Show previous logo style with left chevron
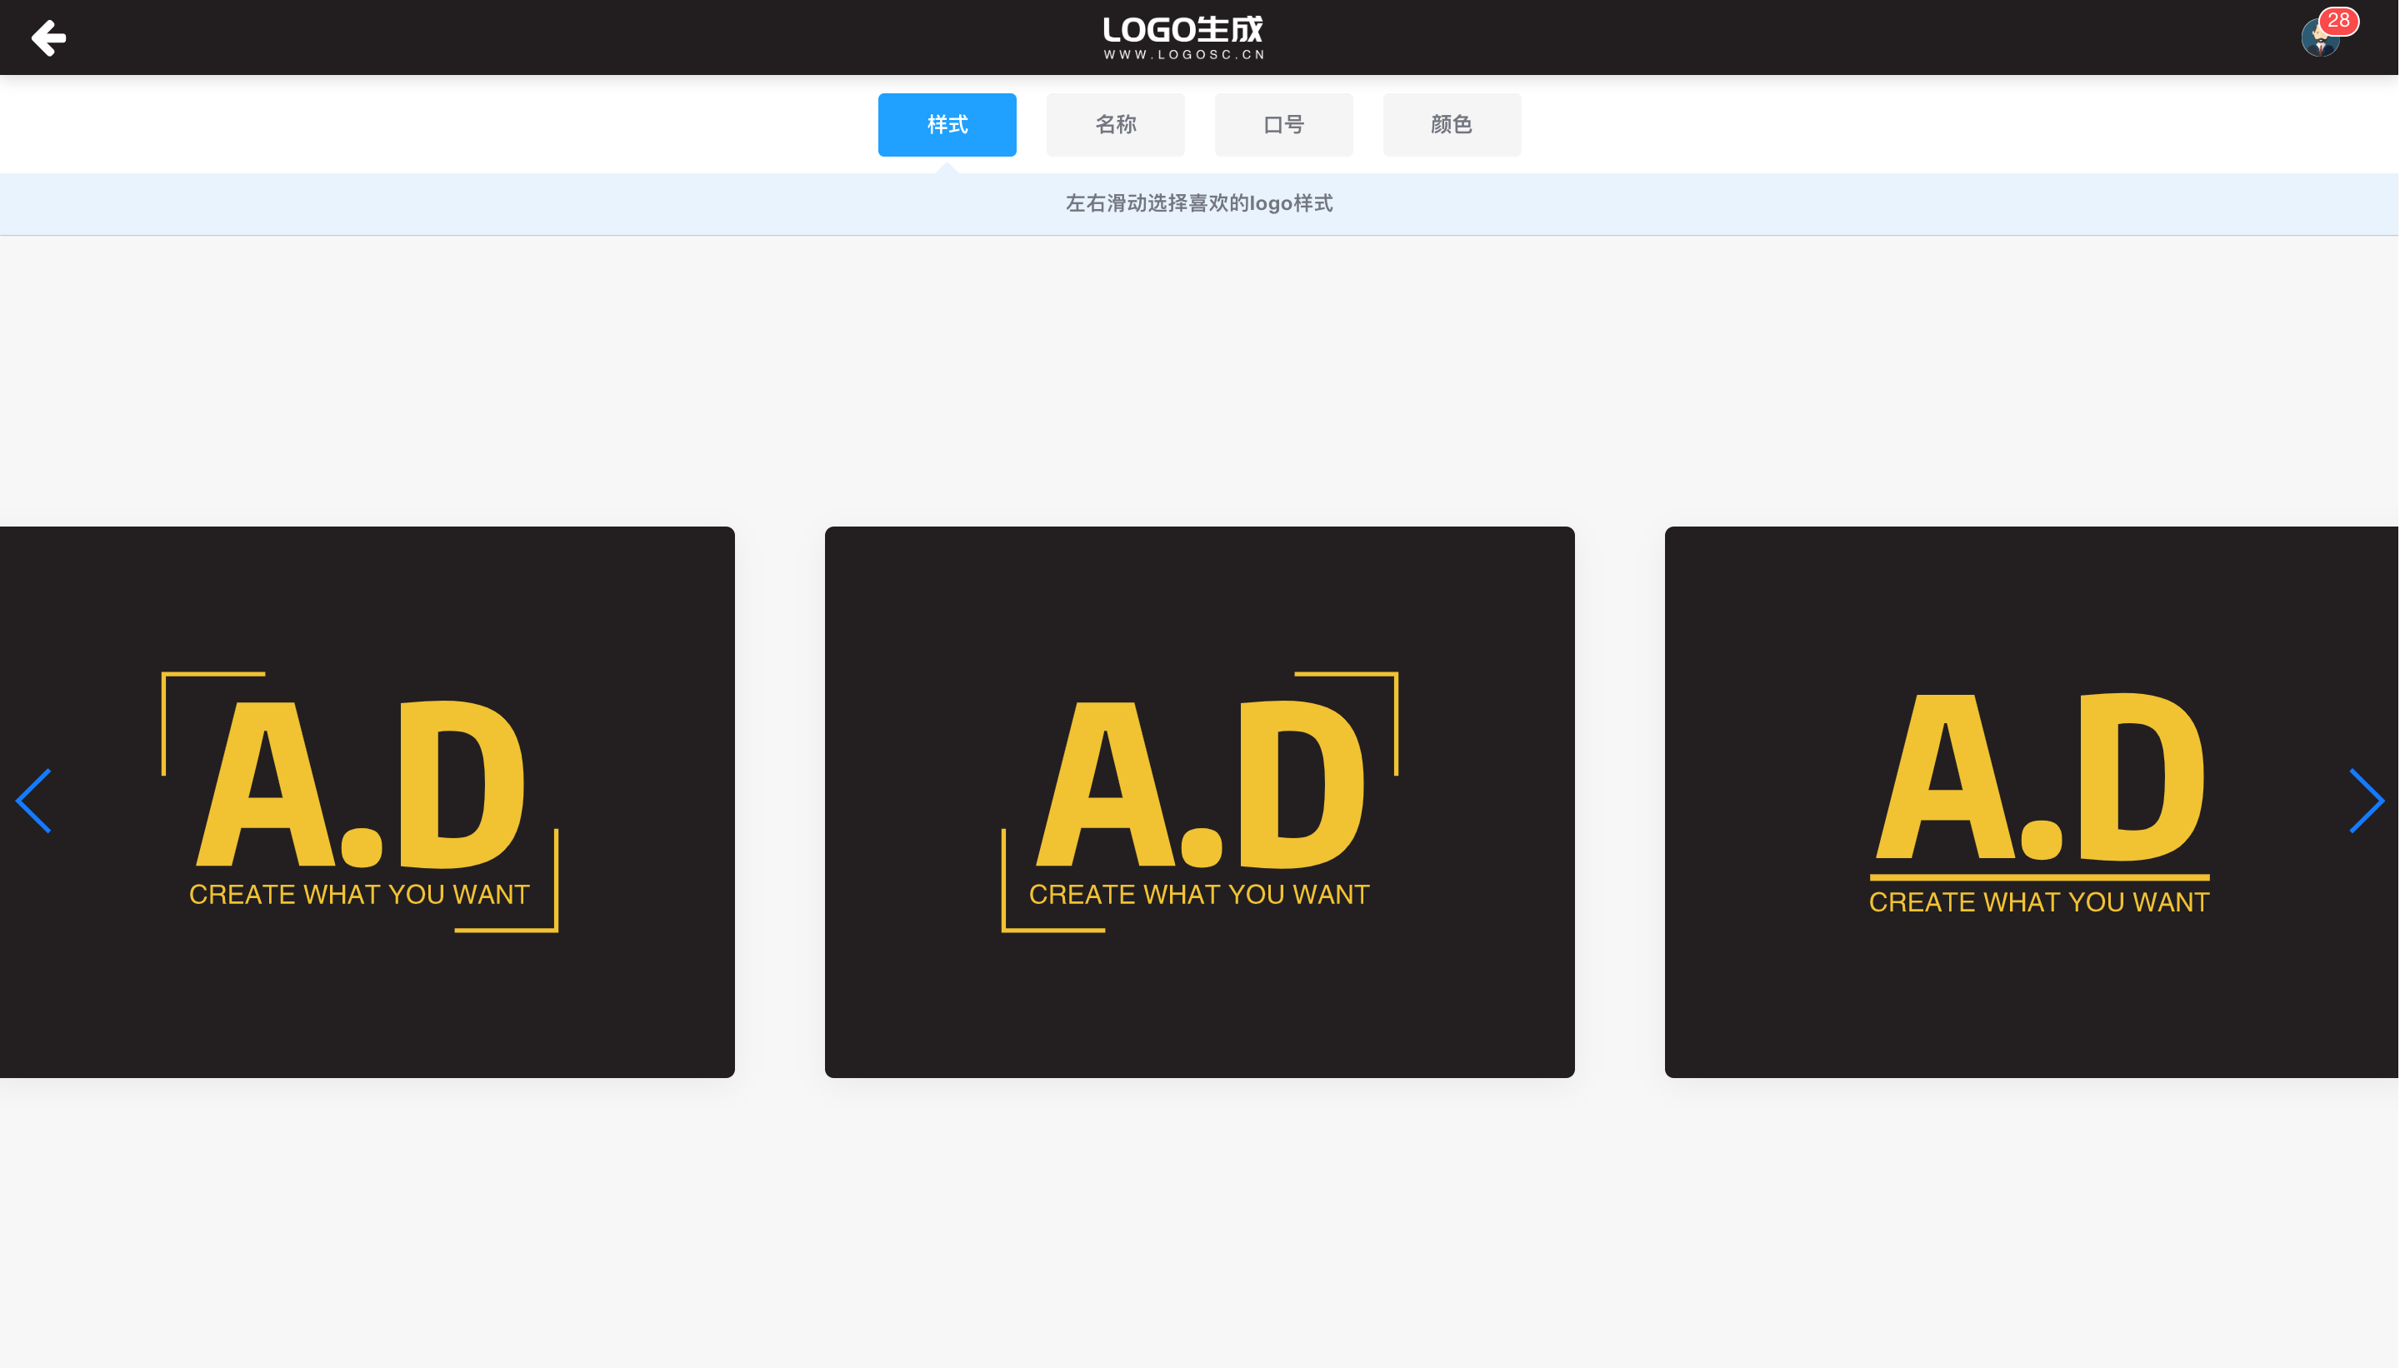 point(34,801)
